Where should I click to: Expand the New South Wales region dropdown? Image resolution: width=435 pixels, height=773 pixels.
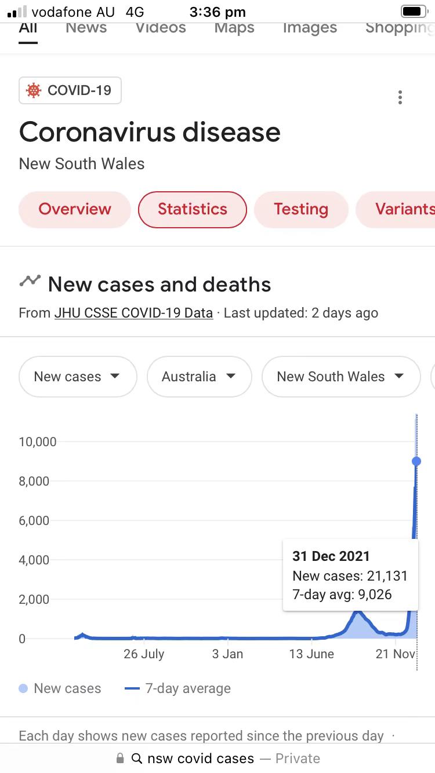[341, 377]
